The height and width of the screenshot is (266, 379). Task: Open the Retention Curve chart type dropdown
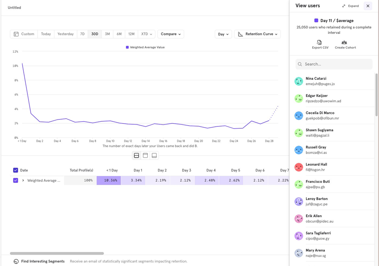pyautogui.click(x=257, y=34)
